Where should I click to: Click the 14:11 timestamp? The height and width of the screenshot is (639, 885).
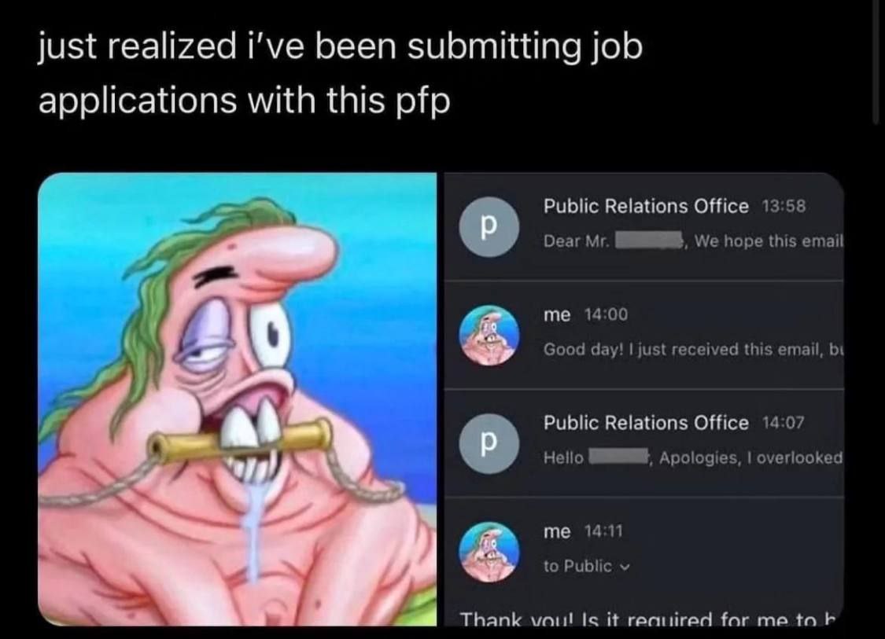coord(603,531)
